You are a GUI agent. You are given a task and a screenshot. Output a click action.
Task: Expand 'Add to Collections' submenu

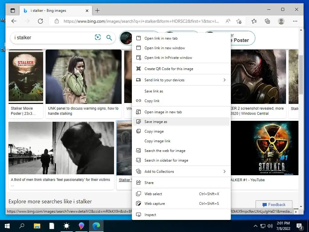pos(181,172)
